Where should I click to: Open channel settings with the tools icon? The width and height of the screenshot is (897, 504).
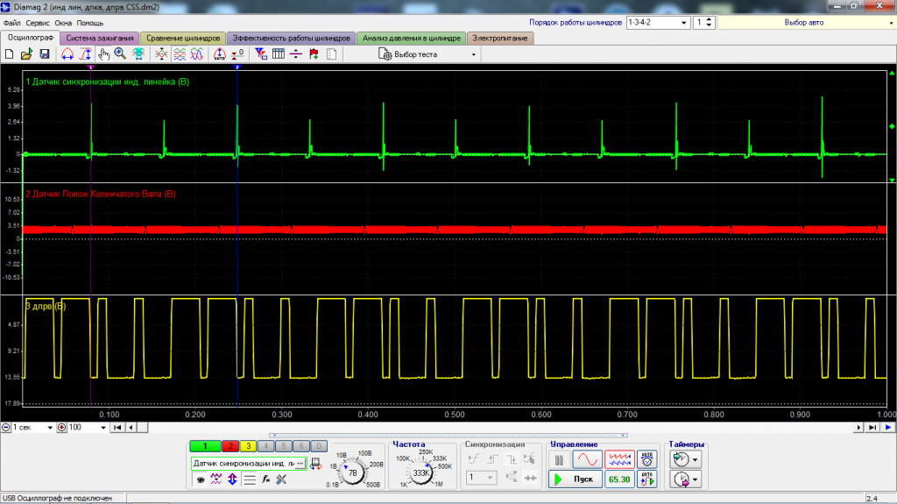pos(281,479)
